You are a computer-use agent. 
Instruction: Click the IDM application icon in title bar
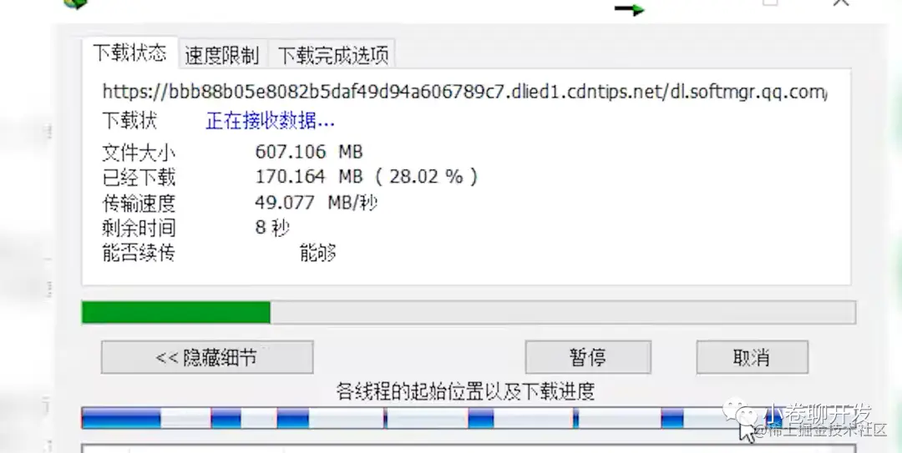pos(75,3)
